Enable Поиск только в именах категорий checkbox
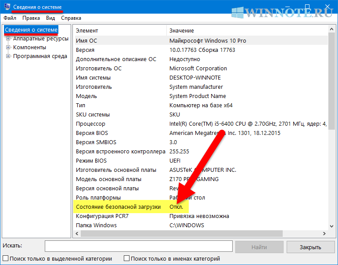The width and height of the screenshot is (338, 265). 127,258
